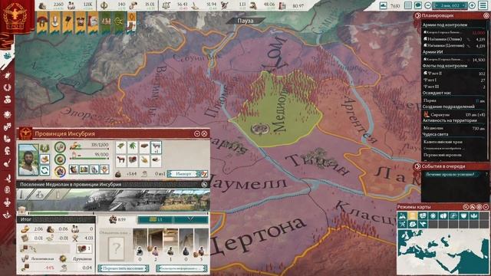The width and height of the screenshot is (491, 276).
Task: Close the Провинция Инсубрия panel
Action: point(205,133)
